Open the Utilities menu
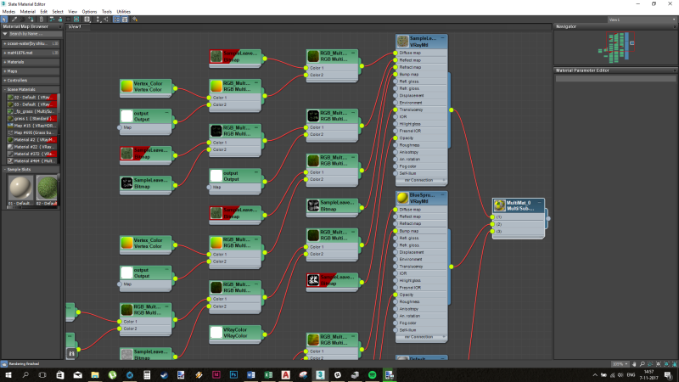The height and width of the screenshot is (382, 679). pyautogui.click(x=123, y=11)
